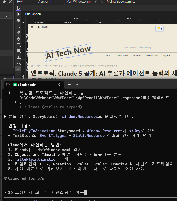The height and width of the screenshot is (201, 177).
Task: Select the Direct Selection tool
Action: click(x=18, y=14)
